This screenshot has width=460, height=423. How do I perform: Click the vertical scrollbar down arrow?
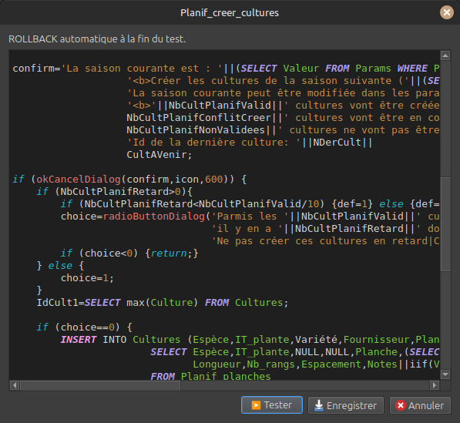point(445,374)
